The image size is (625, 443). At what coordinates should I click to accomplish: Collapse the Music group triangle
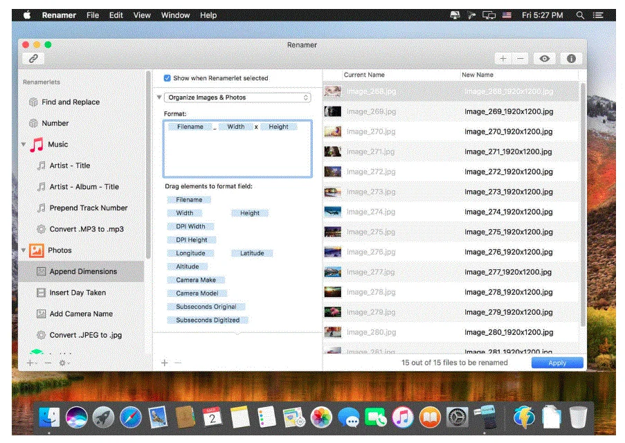click(24, 145)
